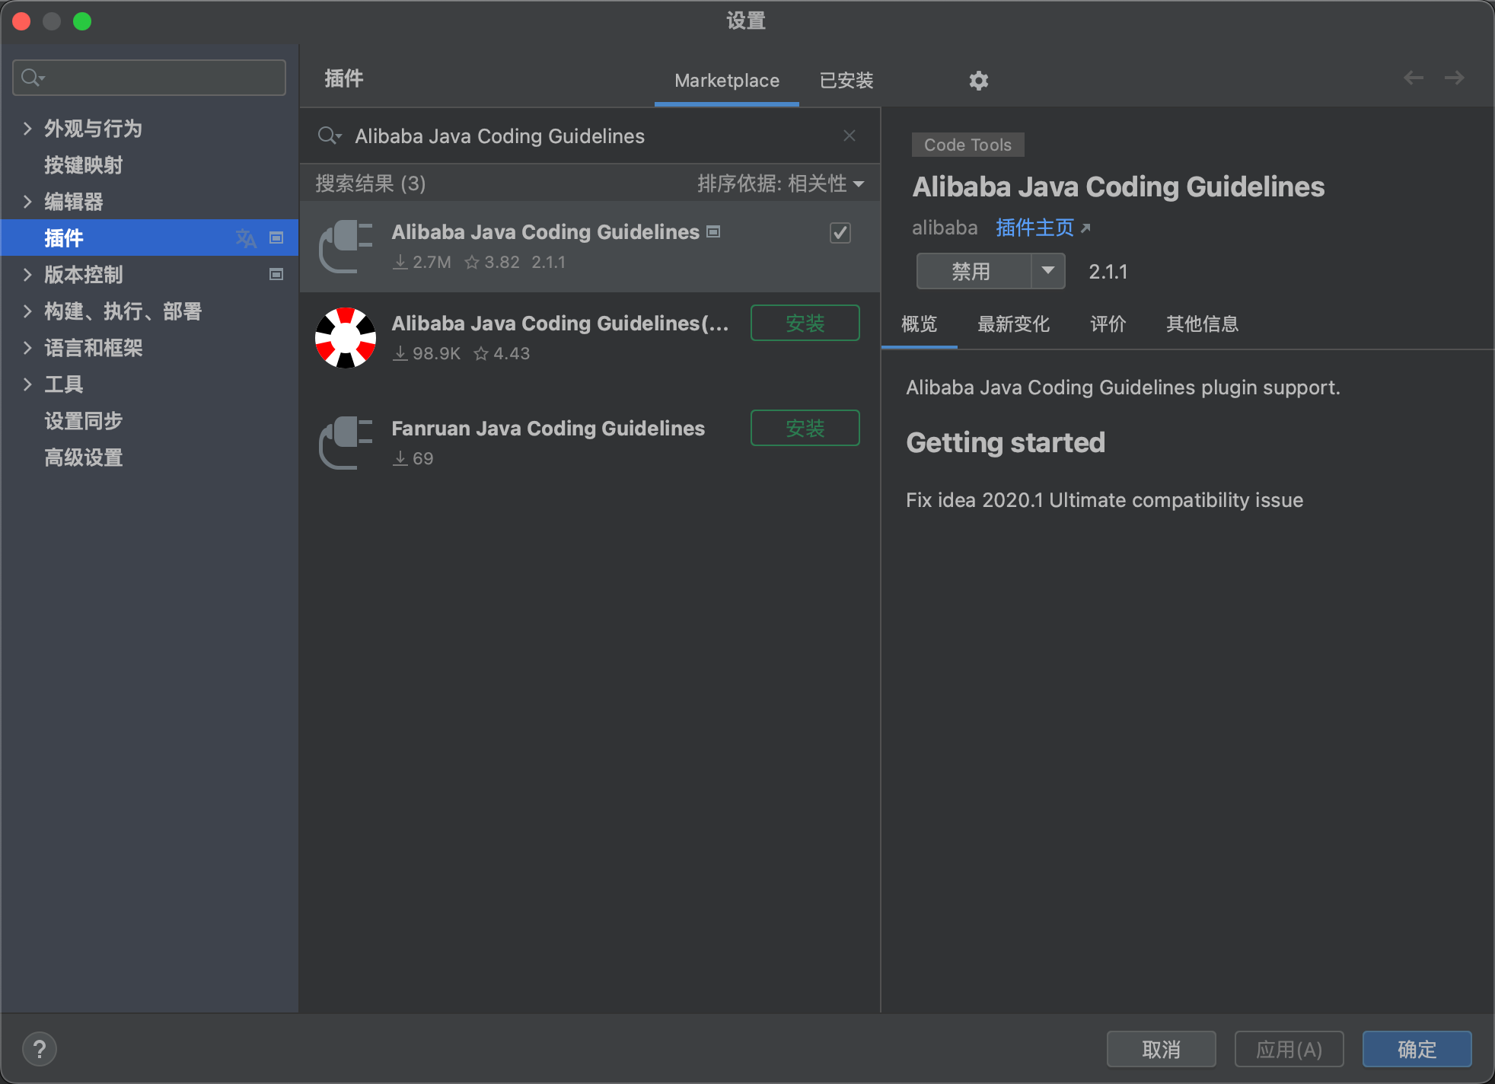
Task: Click the forward navigation arrow
Action: pyautogui.click(x=1454, y=78)
